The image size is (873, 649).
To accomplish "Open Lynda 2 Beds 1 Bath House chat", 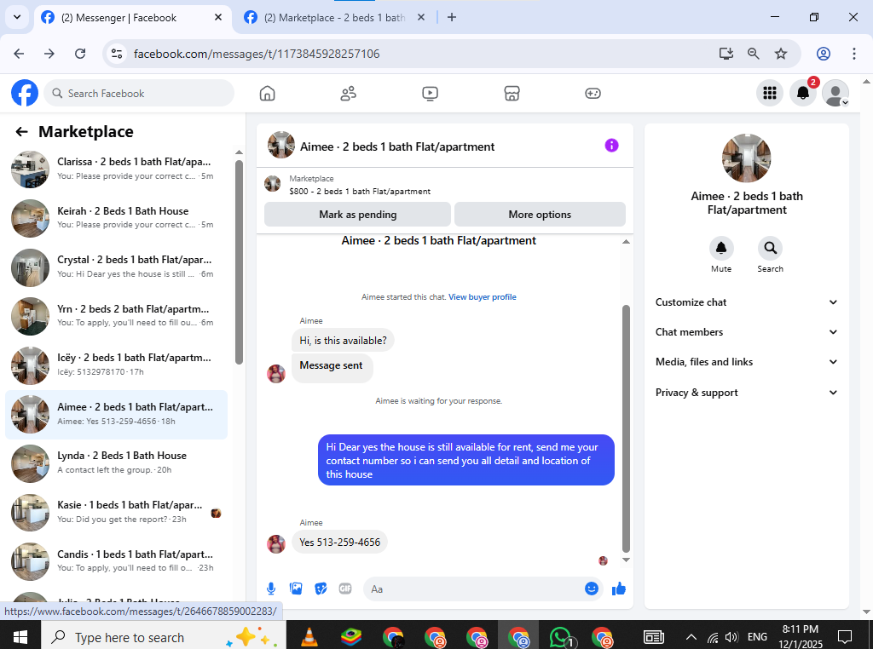I will 117,462.
